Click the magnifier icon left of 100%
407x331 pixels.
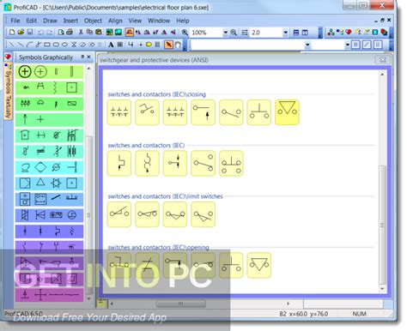[x=185, y=33]
